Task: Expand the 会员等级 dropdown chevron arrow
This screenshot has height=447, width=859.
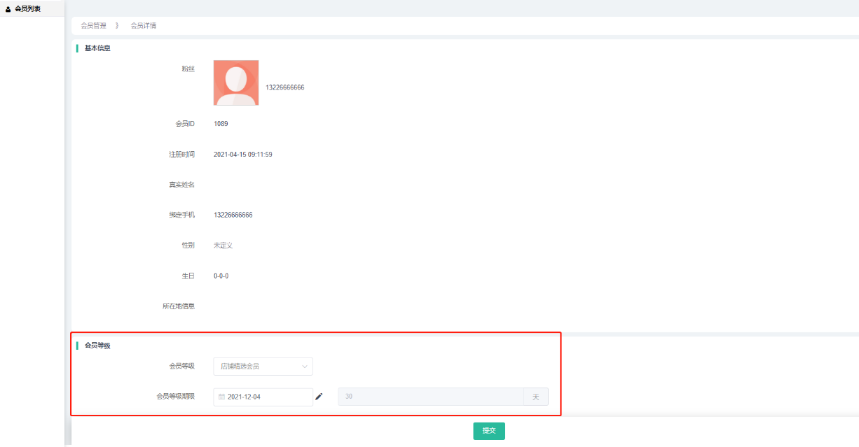Action: pos(305,367)
